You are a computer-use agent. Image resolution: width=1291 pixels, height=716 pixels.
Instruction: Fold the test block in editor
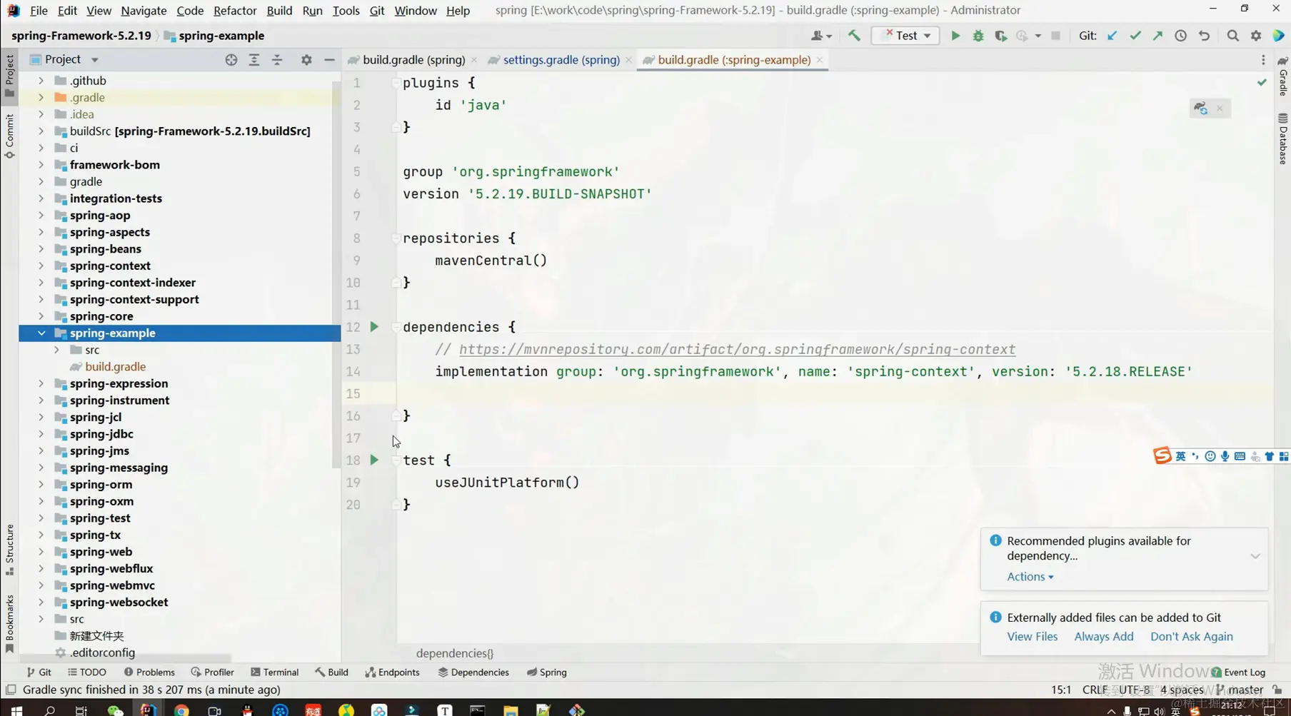coord(396,460)
